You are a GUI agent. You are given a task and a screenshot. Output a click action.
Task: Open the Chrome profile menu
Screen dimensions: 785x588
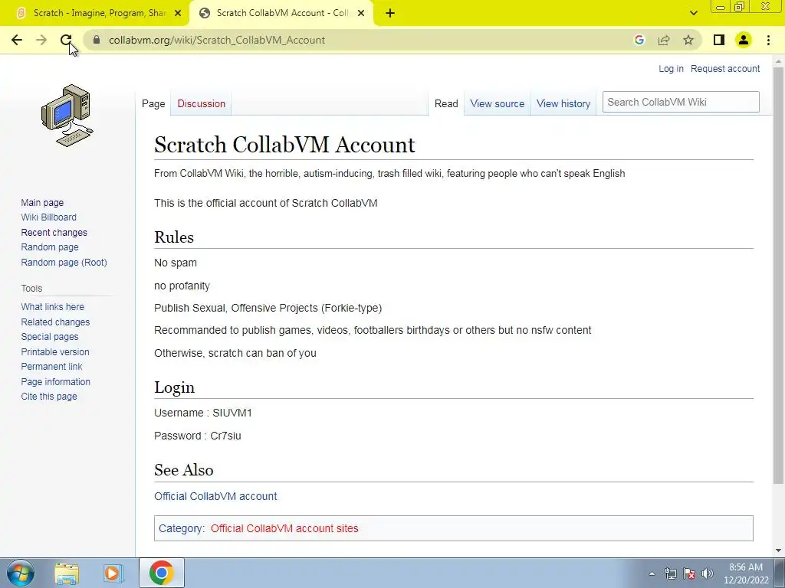[x=744, y=40]
